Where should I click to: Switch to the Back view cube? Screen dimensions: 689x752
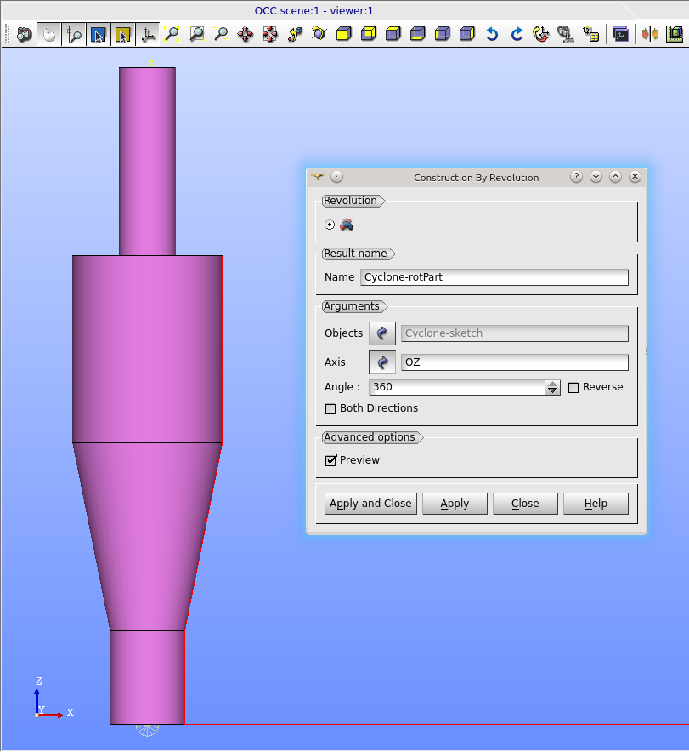click(x=369, y=34)
